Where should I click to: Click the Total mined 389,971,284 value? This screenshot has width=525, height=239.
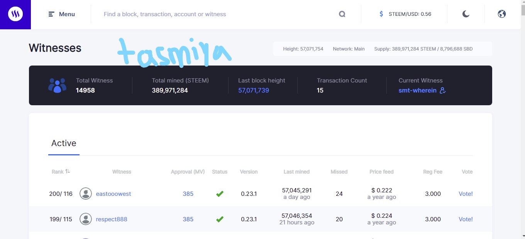170,91
